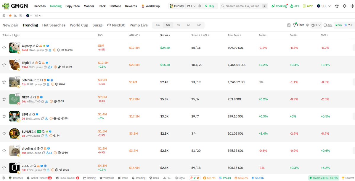The width and height of the screenshot is (355, 181).
Task: Open Rank in bottom status bar
Action: coord(154,178)
